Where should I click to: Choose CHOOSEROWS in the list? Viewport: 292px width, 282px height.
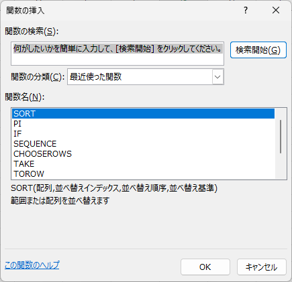(x=143, y=154)
